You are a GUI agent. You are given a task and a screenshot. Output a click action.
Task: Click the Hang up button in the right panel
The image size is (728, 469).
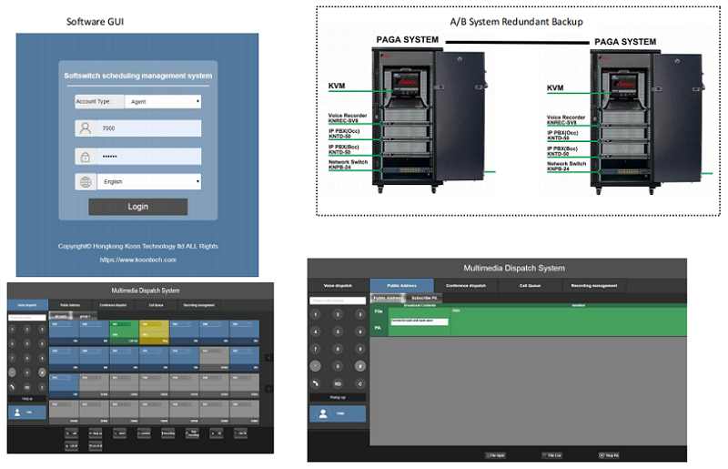click(337, 397)
